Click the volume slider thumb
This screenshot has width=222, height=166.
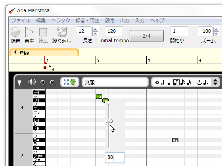[x=109, y=121]
